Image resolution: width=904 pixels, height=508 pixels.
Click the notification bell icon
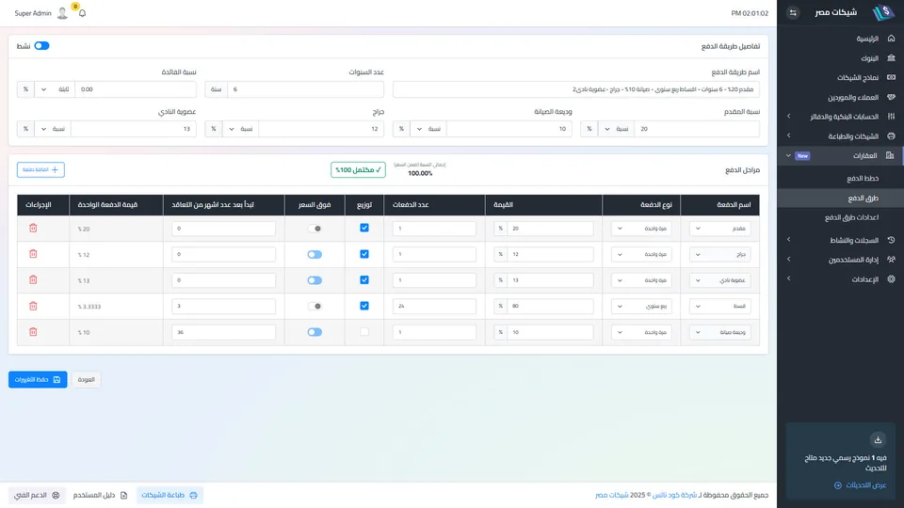pyautogui.click(x=82, y=13)
